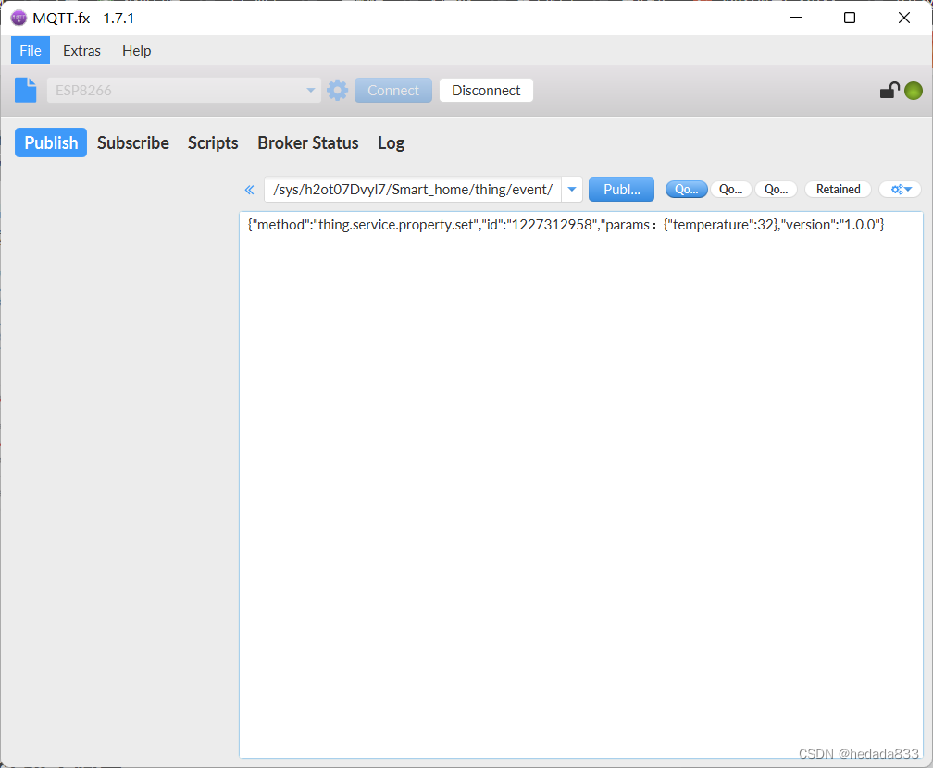Viewport: 933px width, 768px height.
Task: Click the new connection profile file icon
Action: point(26,91)
